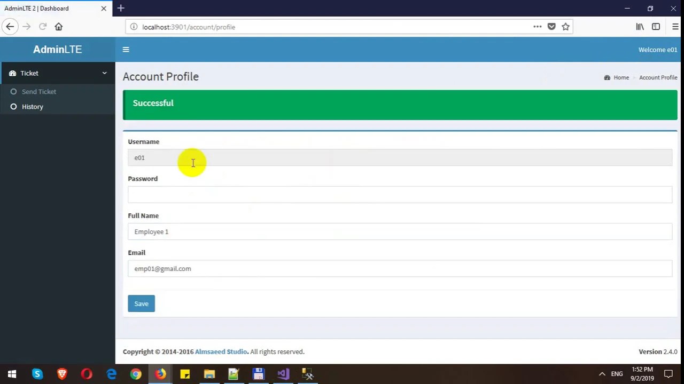684x384 pixels.
Task: Focus the Password input field
Action: [400, 195]
